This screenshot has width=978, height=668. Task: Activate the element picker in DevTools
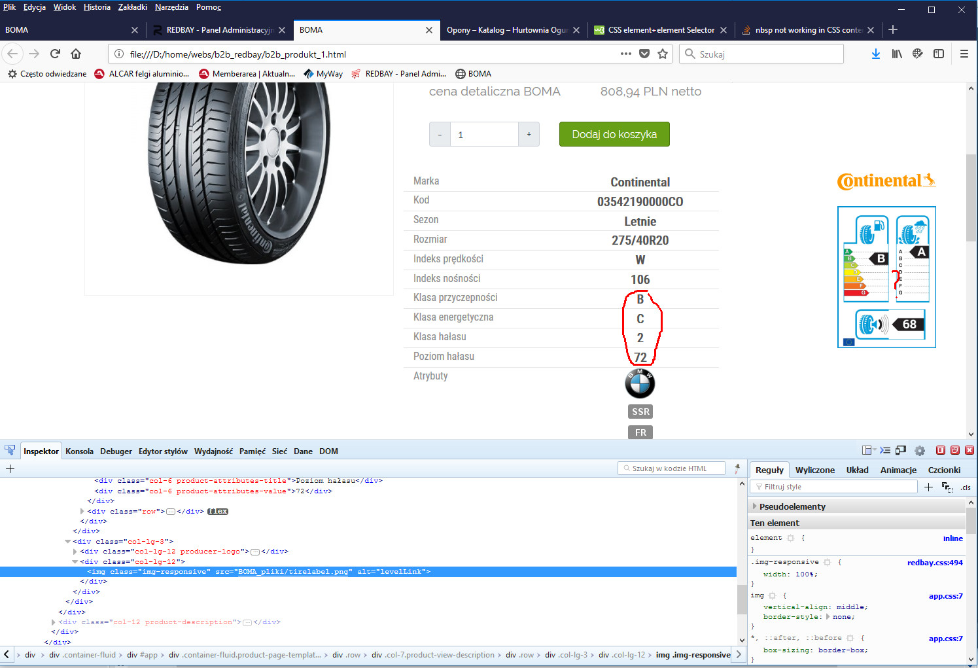click(x=10, y=450)
